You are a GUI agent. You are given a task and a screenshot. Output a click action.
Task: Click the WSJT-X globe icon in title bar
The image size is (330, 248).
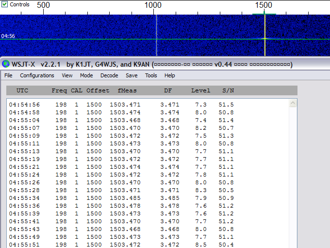pos(6,64)
